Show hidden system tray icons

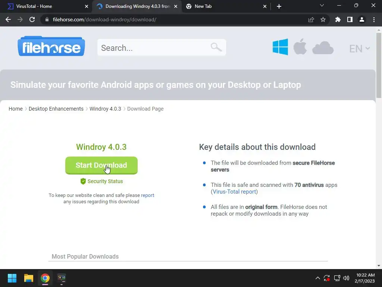[318, 278]
